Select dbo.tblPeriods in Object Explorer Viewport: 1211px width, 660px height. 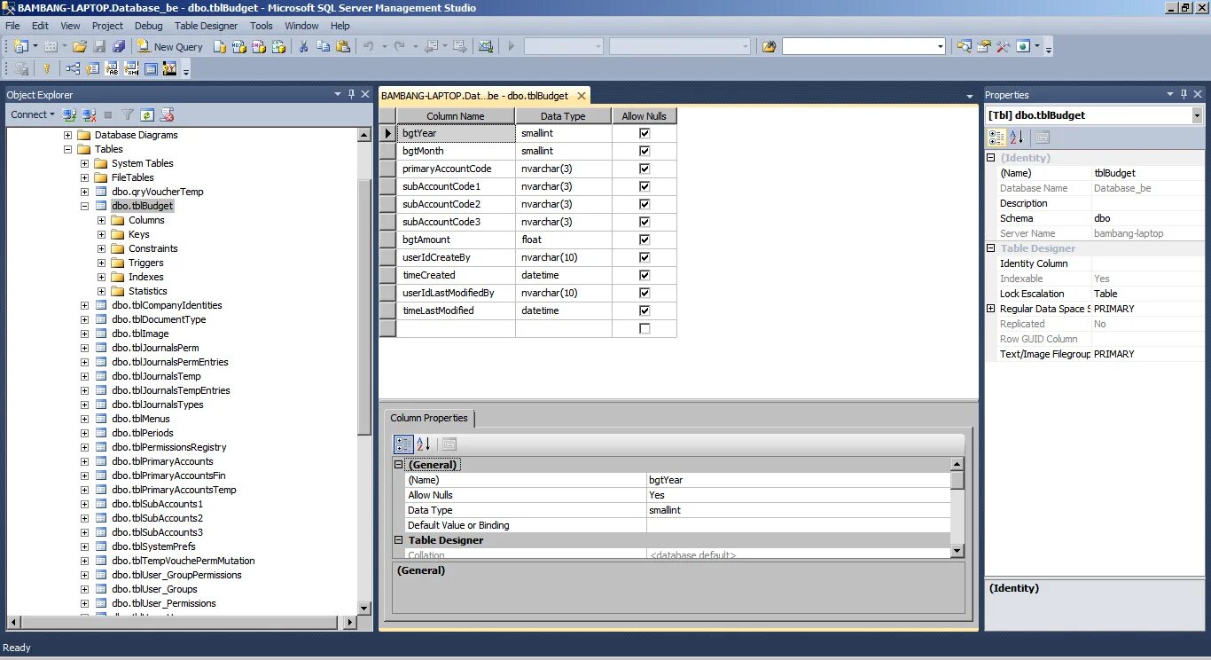(143, 433)
